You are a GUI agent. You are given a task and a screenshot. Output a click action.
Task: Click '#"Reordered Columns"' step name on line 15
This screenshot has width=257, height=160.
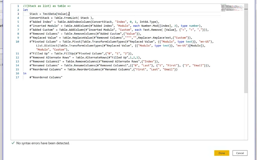[46, 69]
